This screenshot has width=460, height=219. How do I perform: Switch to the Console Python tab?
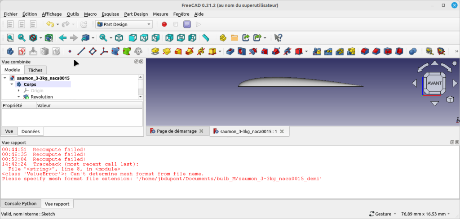click(21, 203)
